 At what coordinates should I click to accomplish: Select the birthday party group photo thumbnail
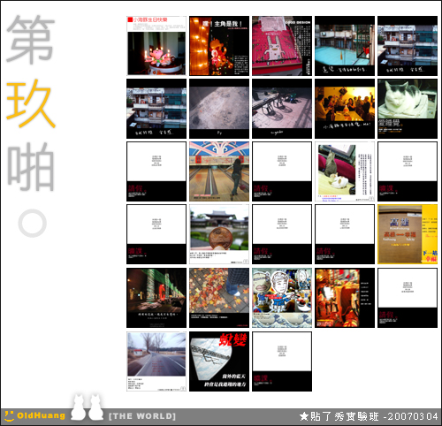(345, 109)
